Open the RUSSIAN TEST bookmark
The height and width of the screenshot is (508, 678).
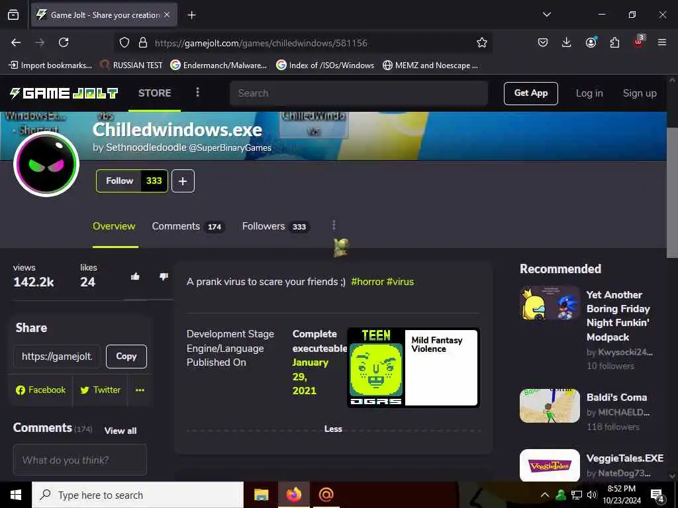tap(131, 65)
